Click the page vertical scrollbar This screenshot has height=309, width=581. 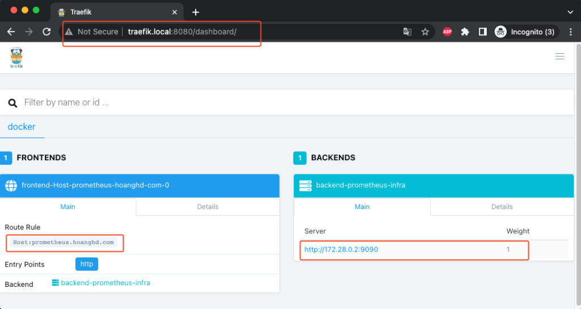pos(578,175)
